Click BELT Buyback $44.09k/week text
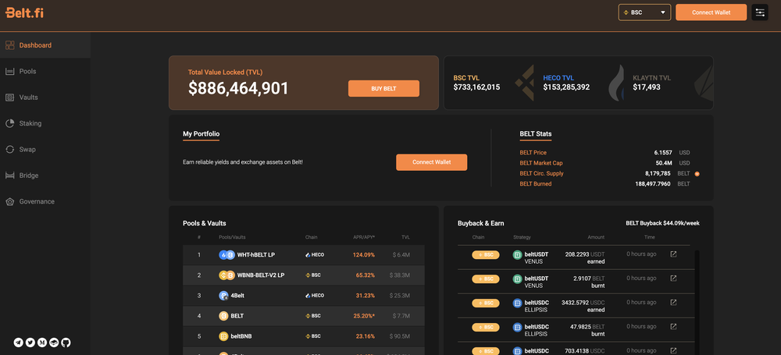 (662, 223)
